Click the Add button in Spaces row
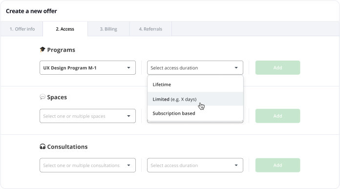 click(277, 116)
